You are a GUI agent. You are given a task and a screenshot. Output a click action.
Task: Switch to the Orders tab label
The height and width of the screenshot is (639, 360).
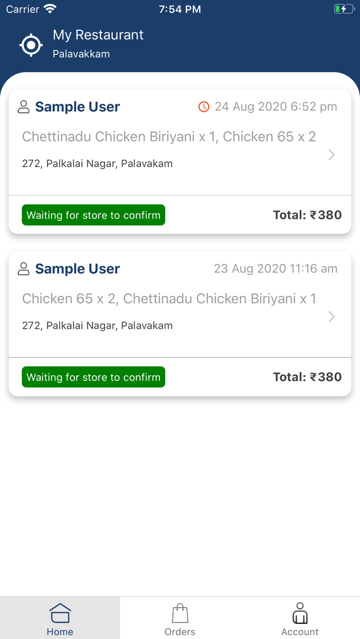coord(180,632)
